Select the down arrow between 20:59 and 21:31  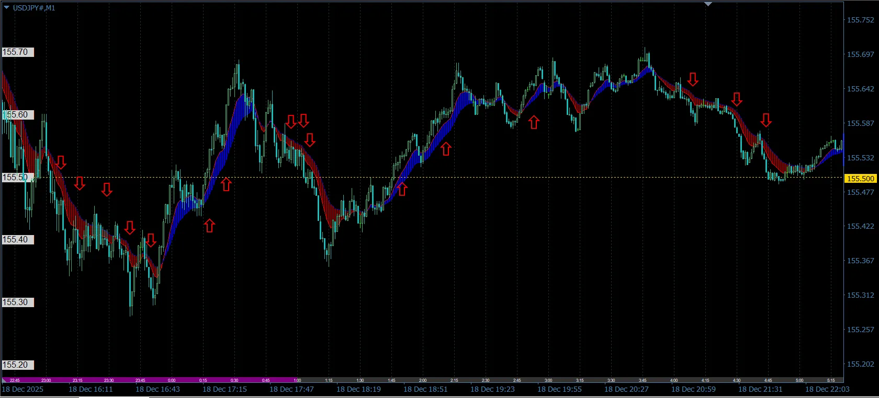[737, 99]
